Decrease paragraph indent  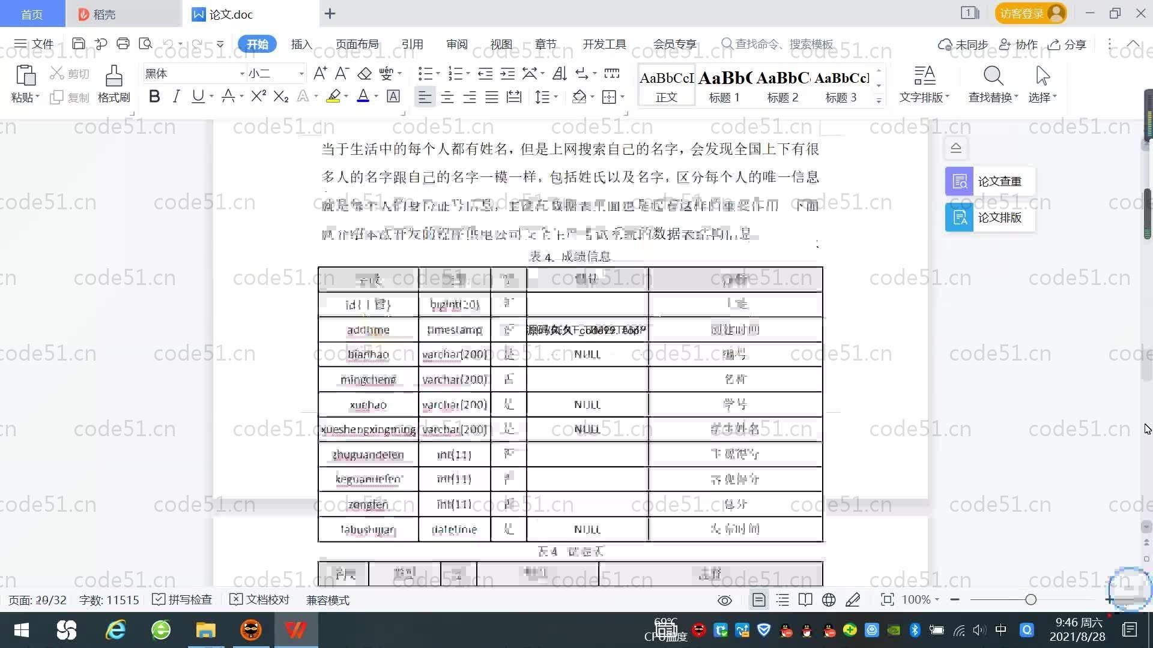pyautogui.click(x=485, y=73)
